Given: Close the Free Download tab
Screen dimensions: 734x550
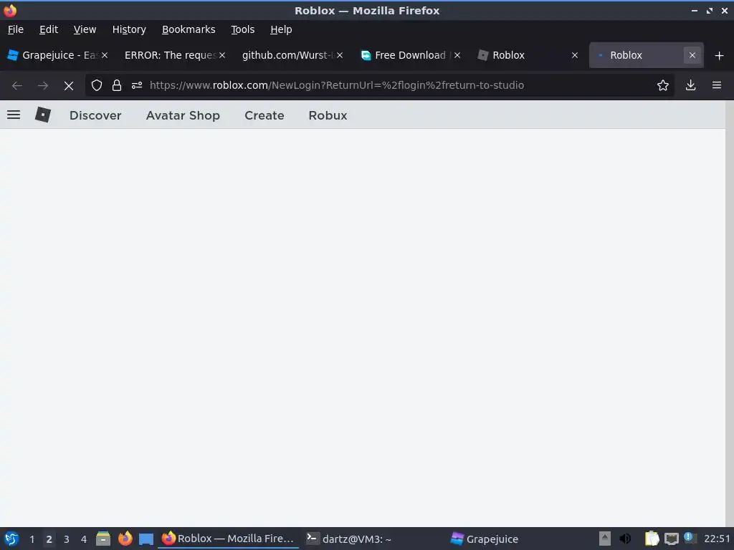Looking at the screenshot, I should (x=457, y=55).
